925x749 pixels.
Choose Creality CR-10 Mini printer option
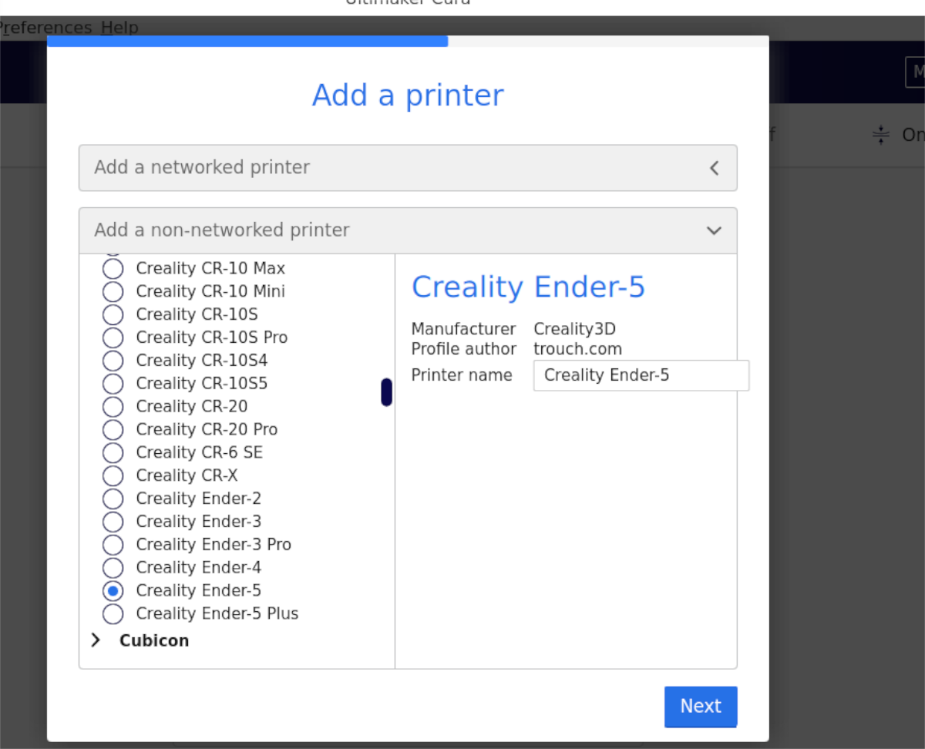click(x=113, y=292)
